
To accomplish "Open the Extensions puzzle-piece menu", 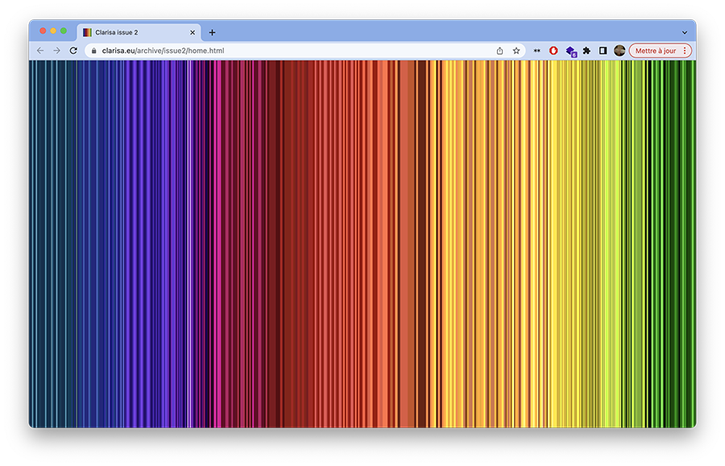I will click(586, 51).
